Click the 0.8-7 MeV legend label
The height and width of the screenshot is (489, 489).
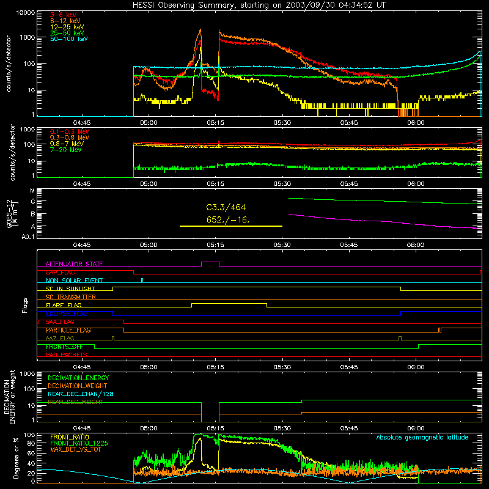[x=67, y=144]
